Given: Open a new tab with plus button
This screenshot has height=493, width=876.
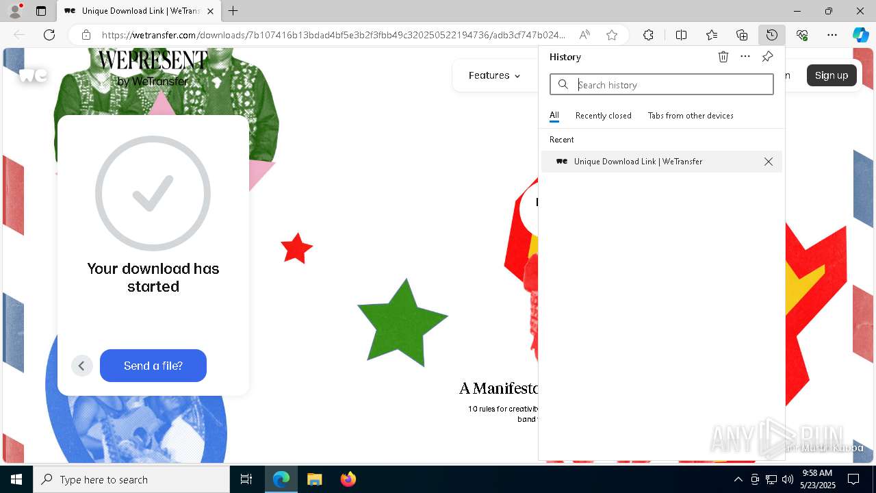Looking at the screenshot, I should (x=233, y=11).
